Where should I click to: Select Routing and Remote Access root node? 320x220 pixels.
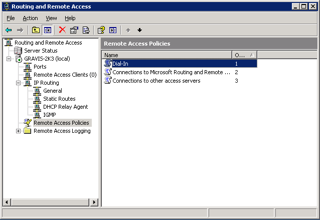pyautogui.click(x=48, y=43)
